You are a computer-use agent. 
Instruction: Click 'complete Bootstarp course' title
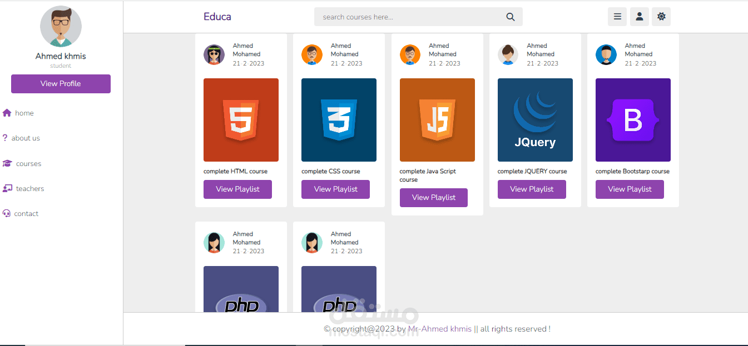click(x=632, y=171)
